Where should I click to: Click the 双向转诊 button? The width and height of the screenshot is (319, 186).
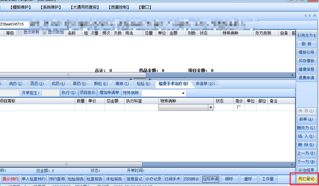coord(192,179)
